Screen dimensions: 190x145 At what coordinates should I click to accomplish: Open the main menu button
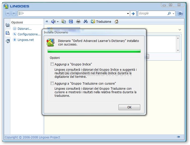click(180, 13)
